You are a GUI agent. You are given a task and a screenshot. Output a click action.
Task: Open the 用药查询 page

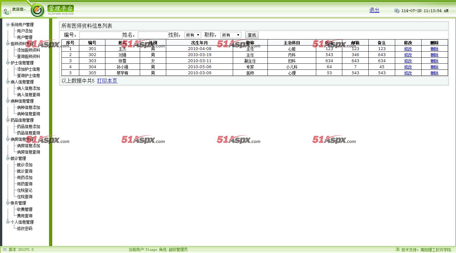click(25, 184)
